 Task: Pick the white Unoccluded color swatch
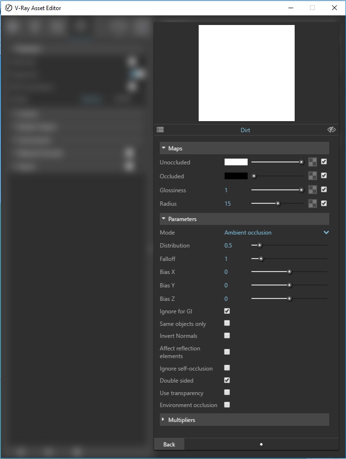[x=236, y=162]
